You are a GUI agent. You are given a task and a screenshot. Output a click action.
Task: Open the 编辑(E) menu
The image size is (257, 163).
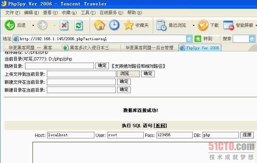tap(32, 13)
